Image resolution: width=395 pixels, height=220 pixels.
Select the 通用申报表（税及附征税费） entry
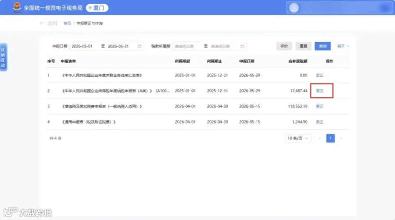click(x=89, y=122)
